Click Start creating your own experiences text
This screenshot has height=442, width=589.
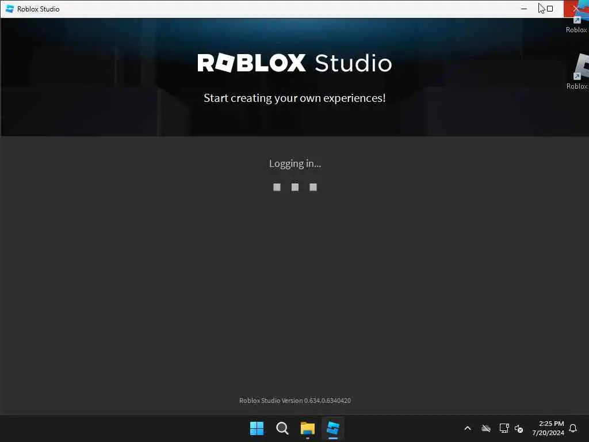[294, 98]
